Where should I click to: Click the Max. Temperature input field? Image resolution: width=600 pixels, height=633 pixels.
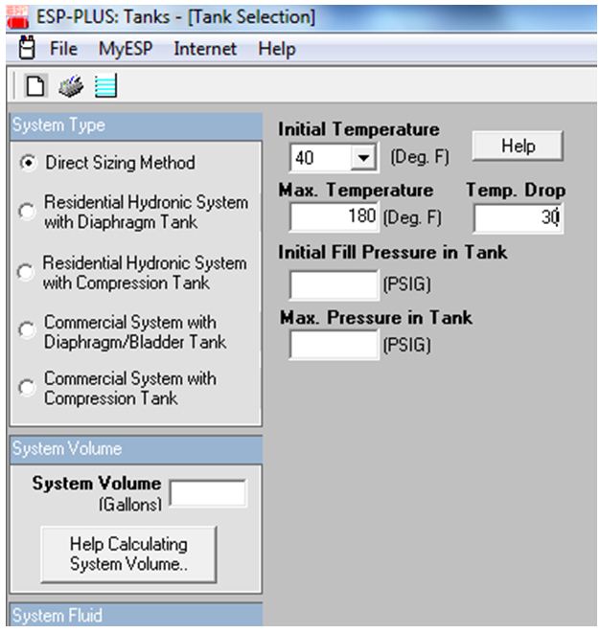pyautogui.click(x=335, y=216)
